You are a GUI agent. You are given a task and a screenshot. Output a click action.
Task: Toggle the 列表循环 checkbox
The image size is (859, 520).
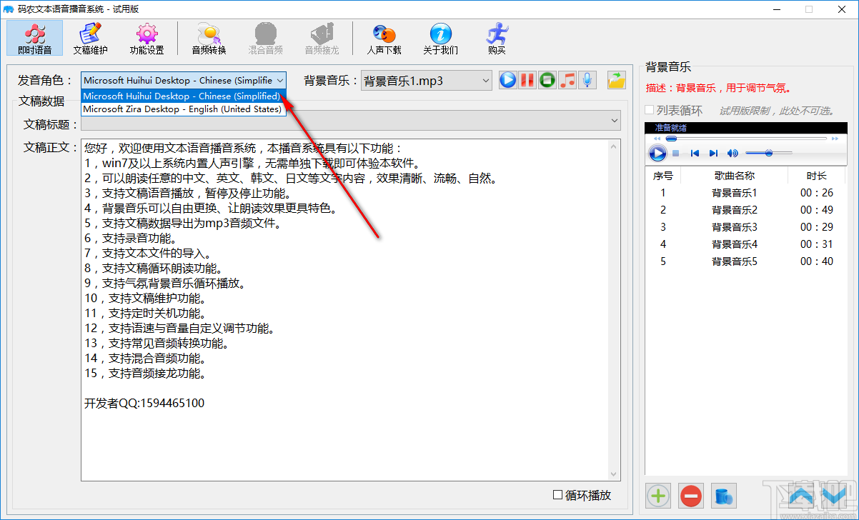click(650, 110)
